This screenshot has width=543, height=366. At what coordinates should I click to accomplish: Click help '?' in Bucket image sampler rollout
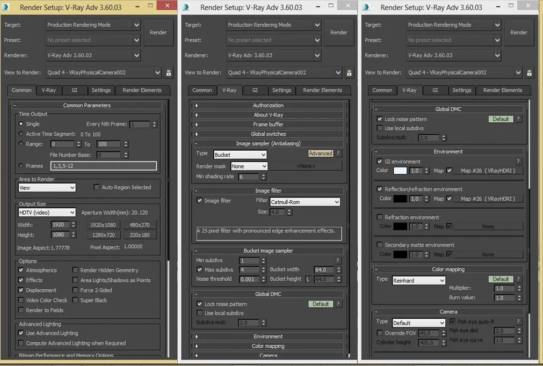[x=338, y=260]
